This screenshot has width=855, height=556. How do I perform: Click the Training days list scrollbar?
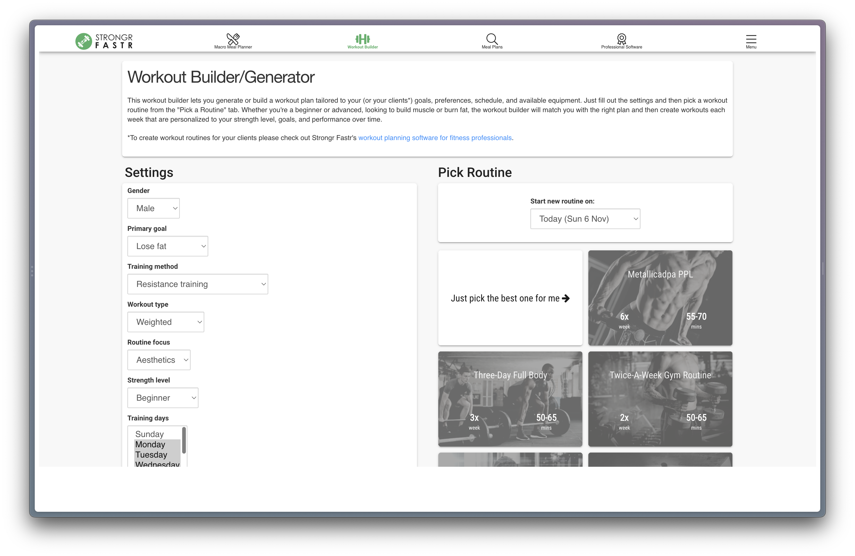(184, 440)
